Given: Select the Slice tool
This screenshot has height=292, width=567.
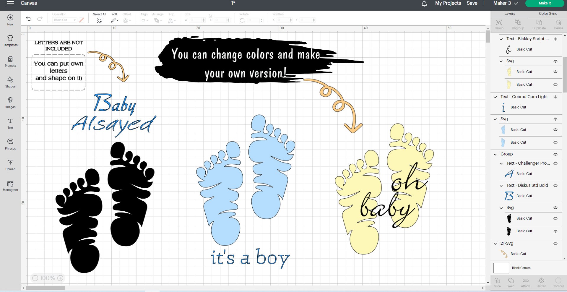Looking at the screenshot, I should tap(497, 282).
